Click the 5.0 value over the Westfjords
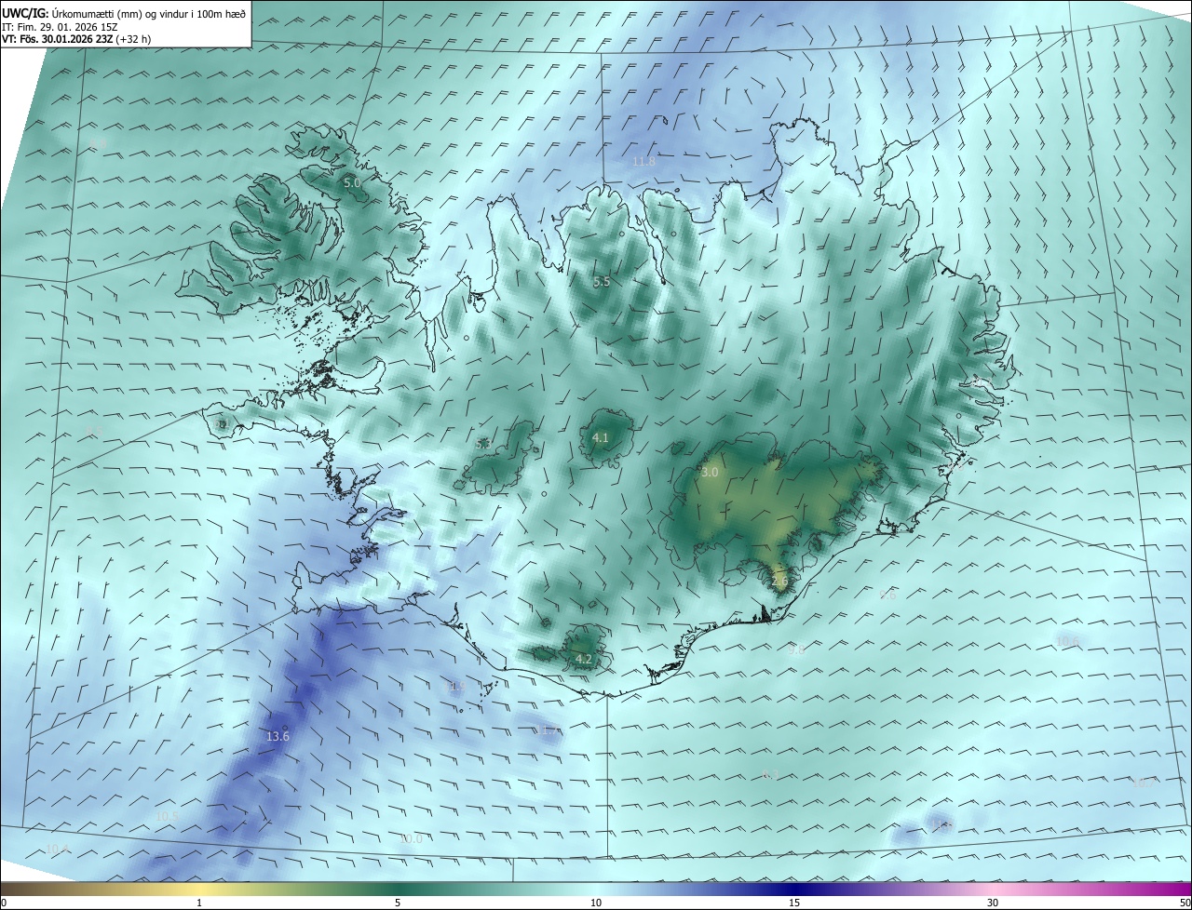 tap(352, 183)
